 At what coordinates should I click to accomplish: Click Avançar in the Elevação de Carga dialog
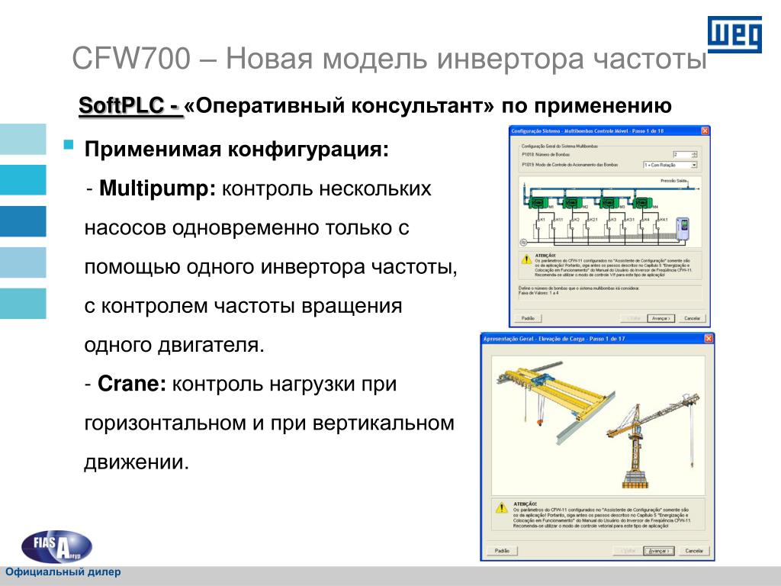coord(659,551)
